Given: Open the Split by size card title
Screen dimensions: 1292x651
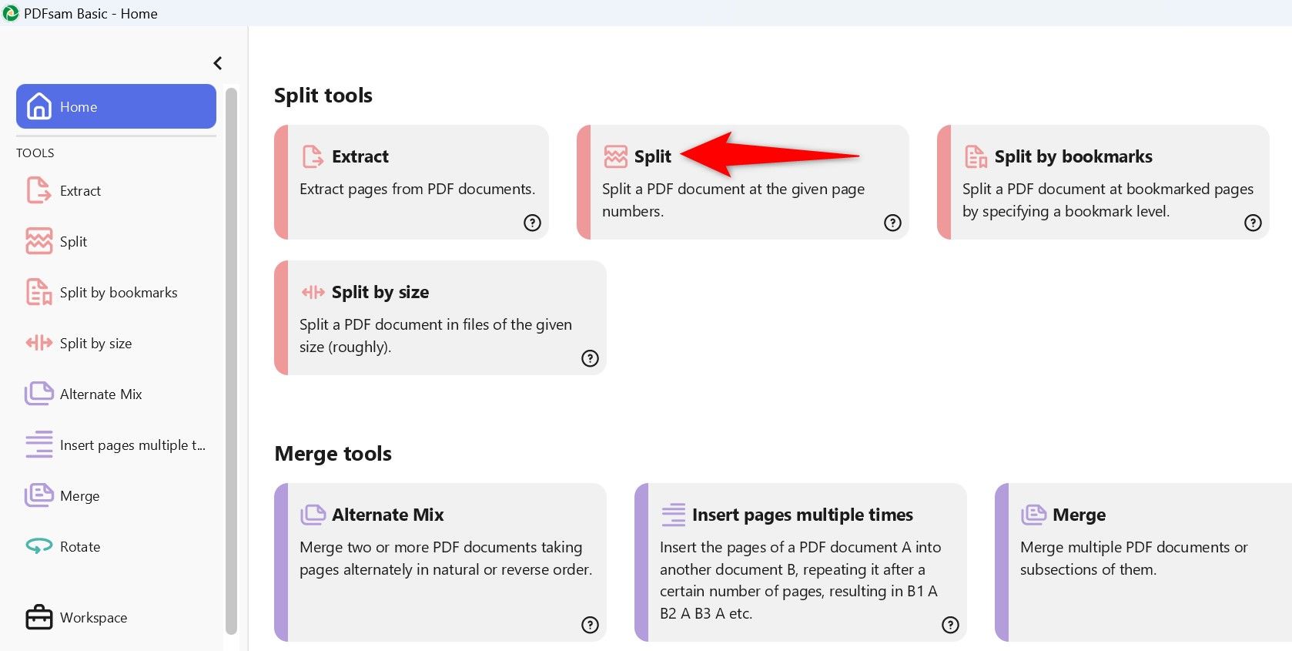Looking at the screenshot, I should pyautogui.click(x=380, y=292).
